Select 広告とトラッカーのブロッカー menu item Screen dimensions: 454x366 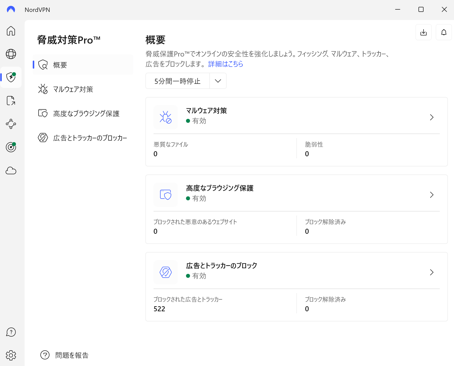point(83,138)
